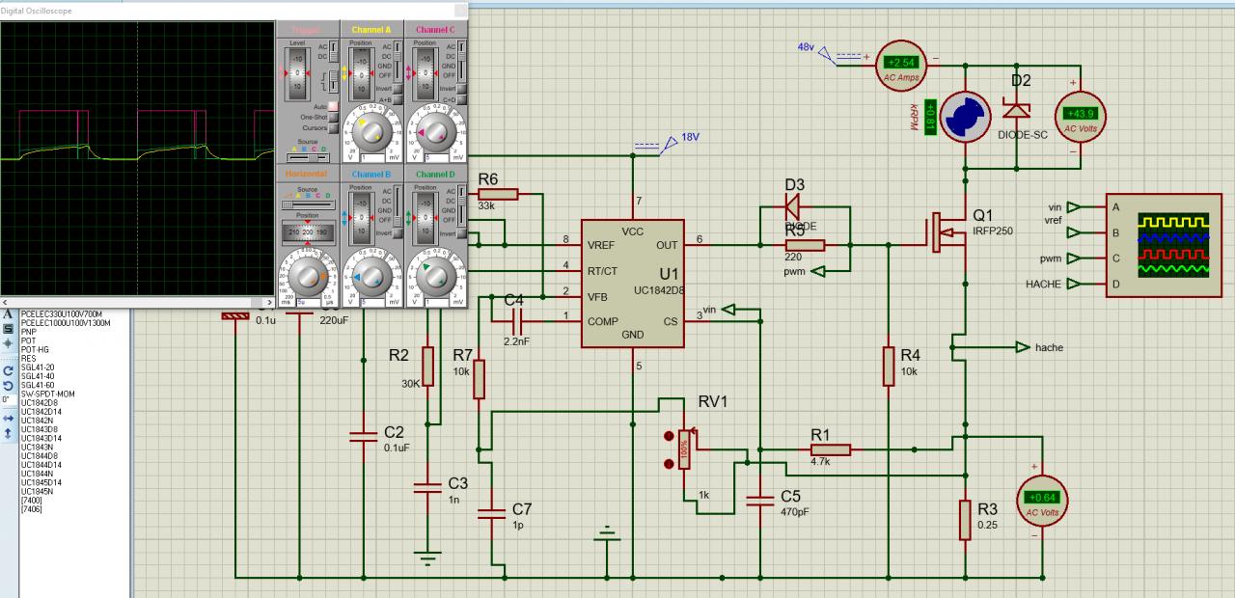Toggle Channel C Invert button

[461, 89]
